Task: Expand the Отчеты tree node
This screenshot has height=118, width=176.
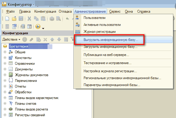Action: 5,86
